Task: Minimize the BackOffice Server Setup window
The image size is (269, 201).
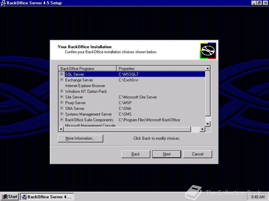Action: click(254, 3)
